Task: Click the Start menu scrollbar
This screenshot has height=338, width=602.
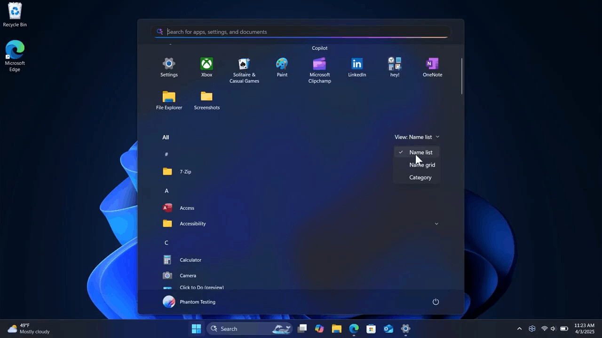Action: coord(462,77)
